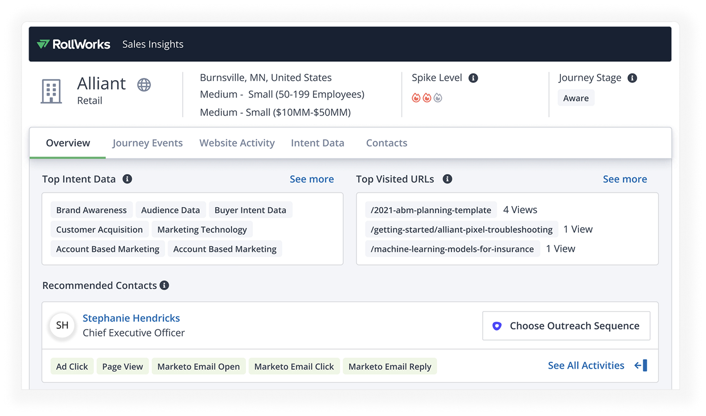Click the Page View activity tag

123,366
